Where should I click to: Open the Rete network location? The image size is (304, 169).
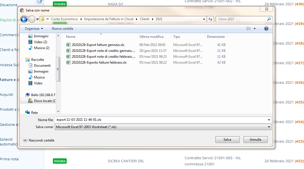[x=34, y=113]
